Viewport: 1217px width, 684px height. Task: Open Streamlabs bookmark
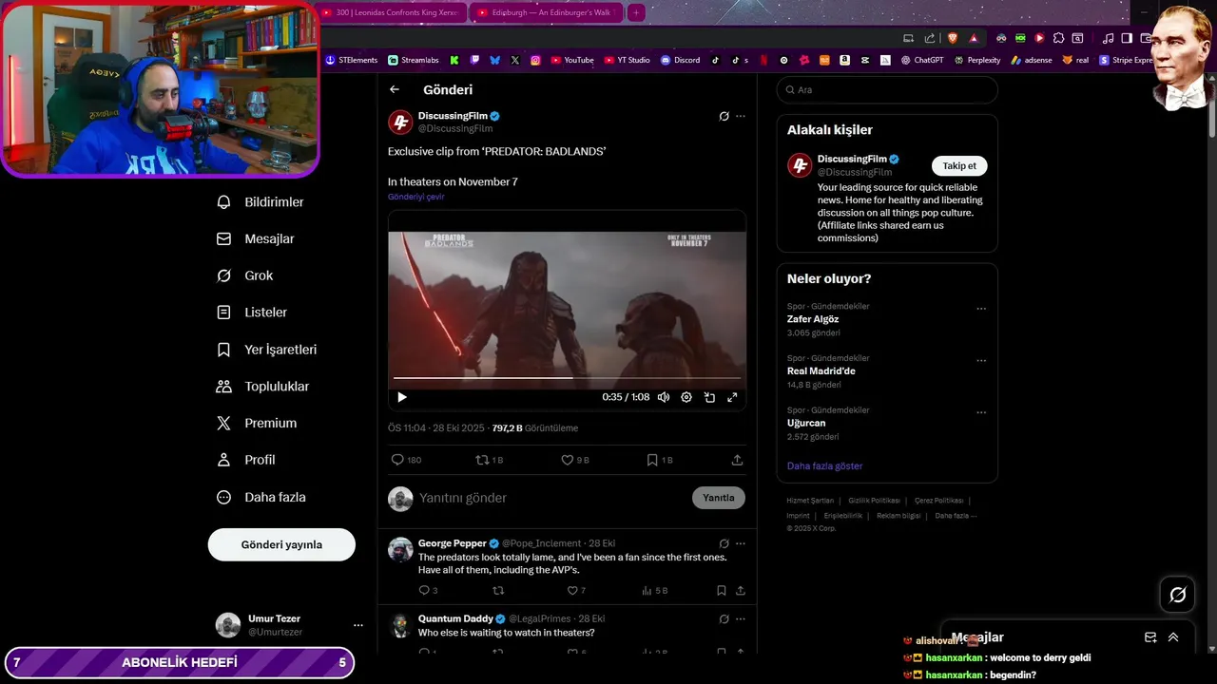[x=414, y=60]
